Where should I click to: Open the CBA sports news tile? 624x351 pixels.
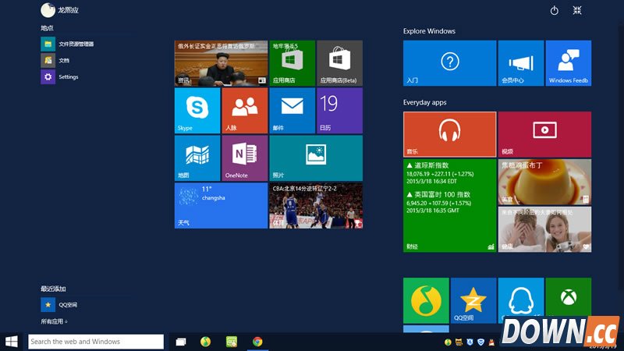(x=316, y=205)
